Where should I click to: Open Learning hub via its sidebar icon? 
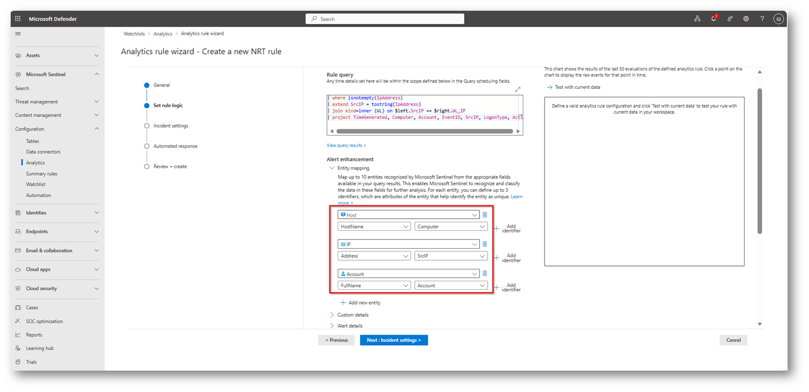point(18,348)
